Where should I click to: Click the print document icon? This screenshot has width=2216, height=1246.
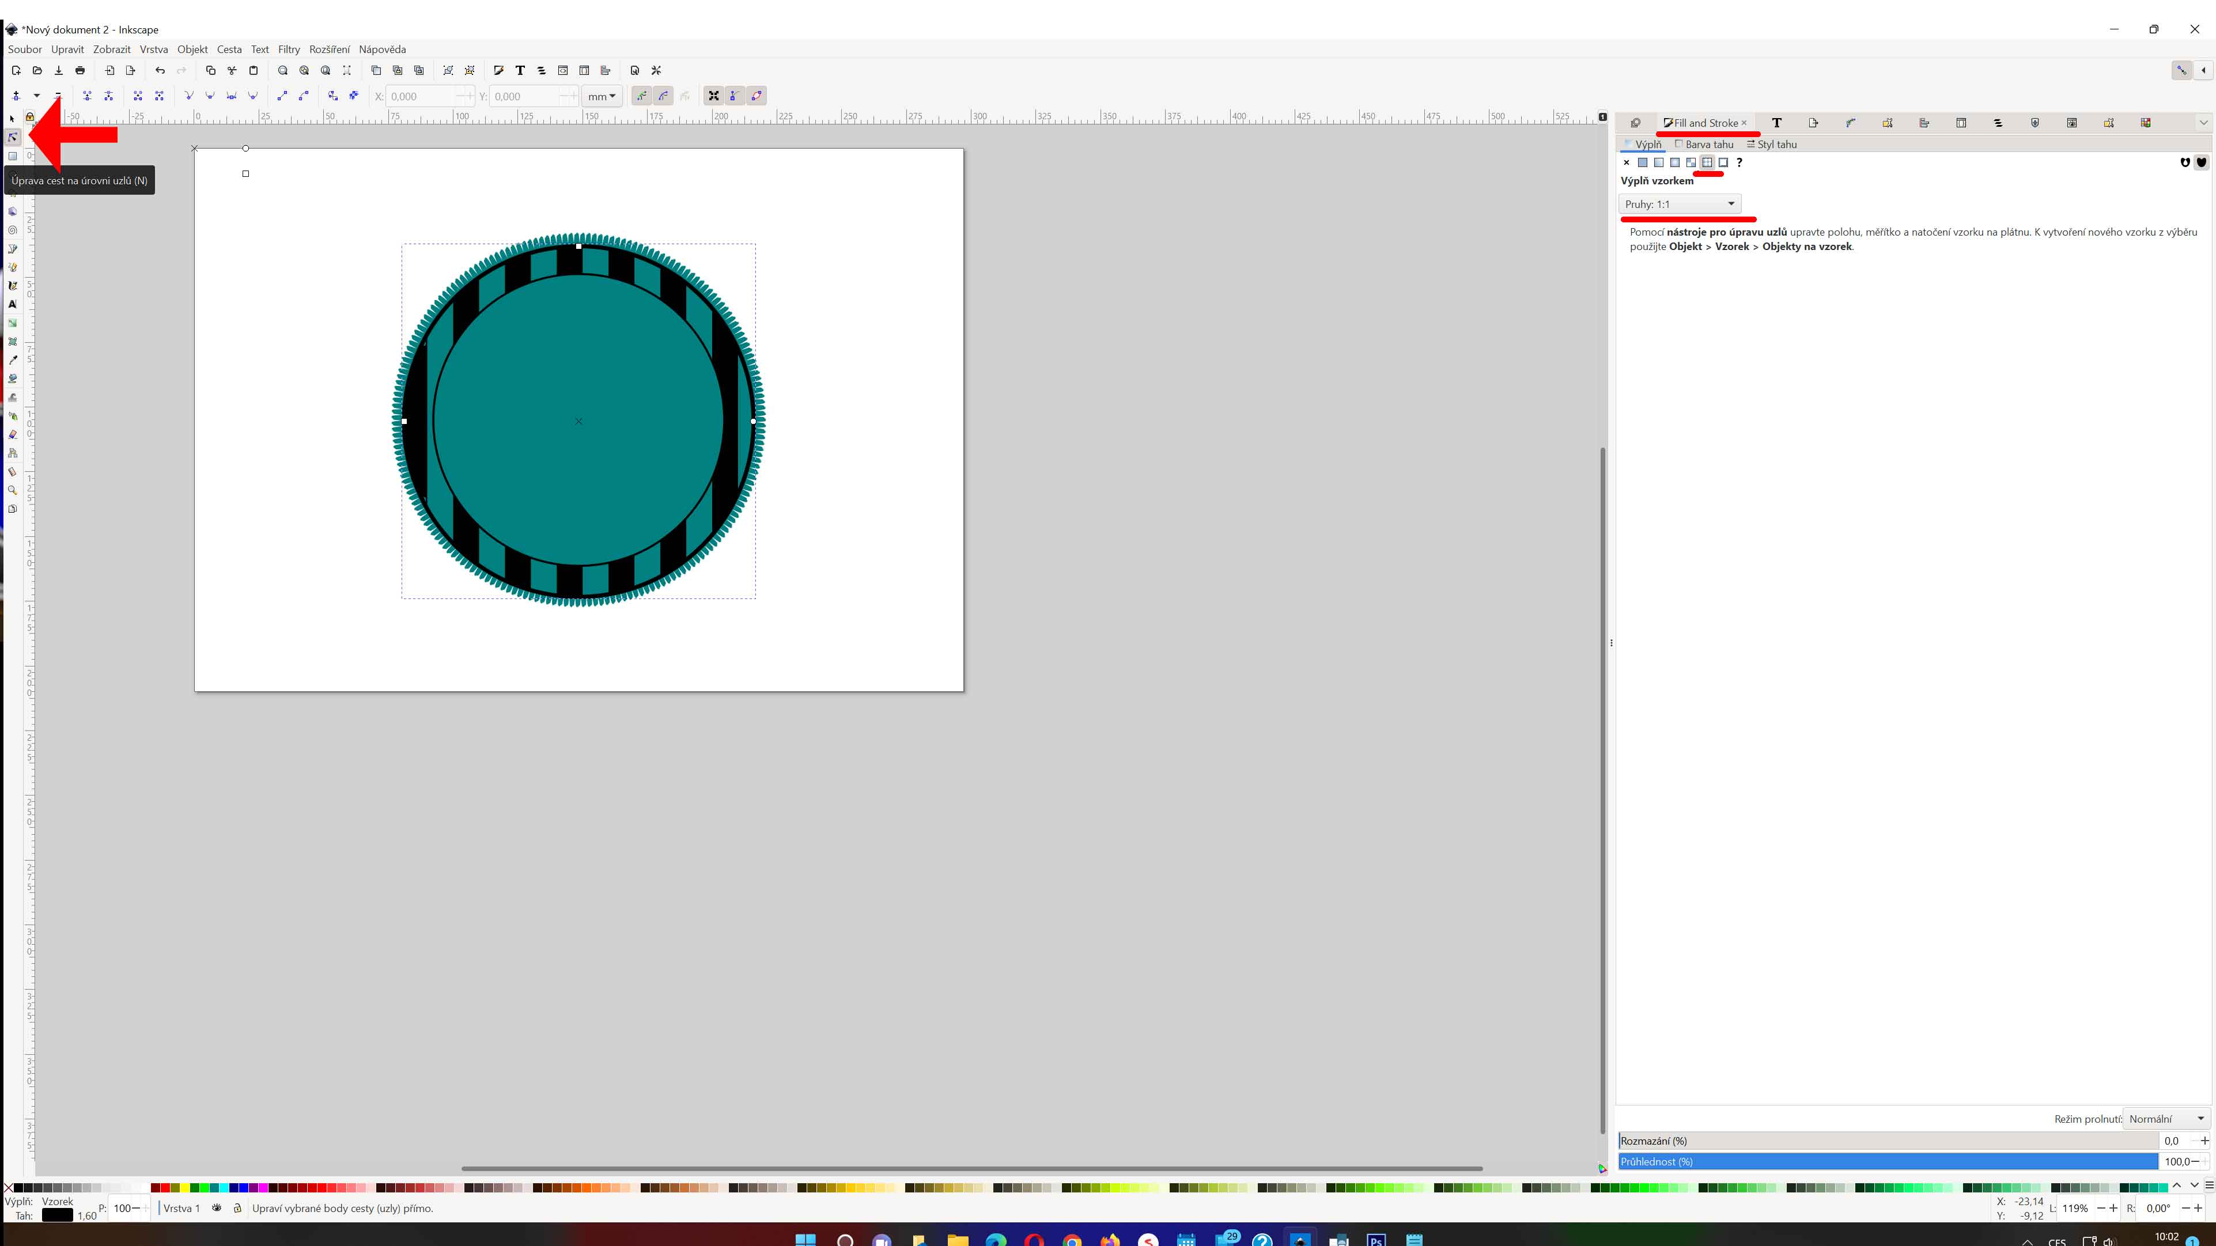pos(80,70)
